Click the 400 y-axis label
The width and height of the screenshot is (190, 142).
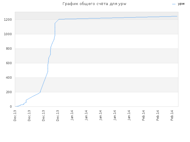tap(9, 78)
